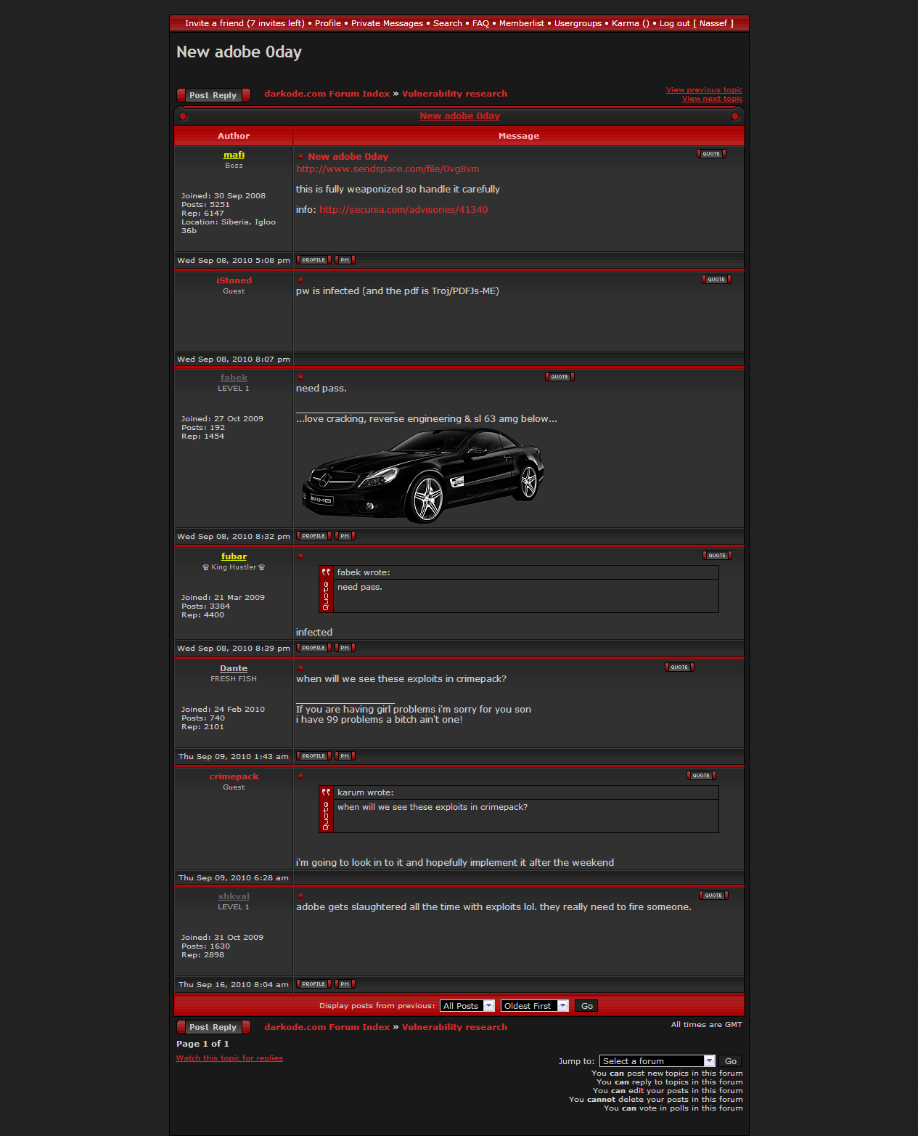Open mafi's Profile icon button
918x1136 pixels.
click(x=313, y=260)
